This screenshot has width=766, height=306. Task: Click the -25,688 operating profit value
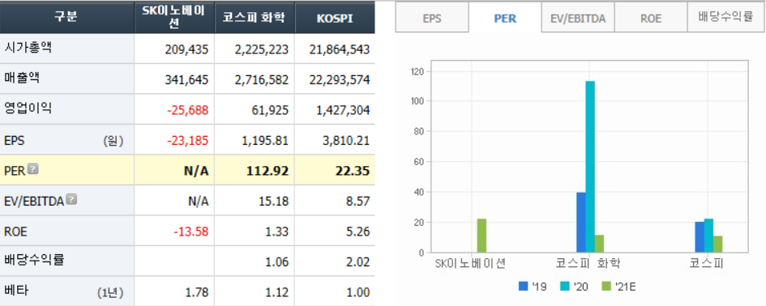pyautogui.click(x=187, y=110)
